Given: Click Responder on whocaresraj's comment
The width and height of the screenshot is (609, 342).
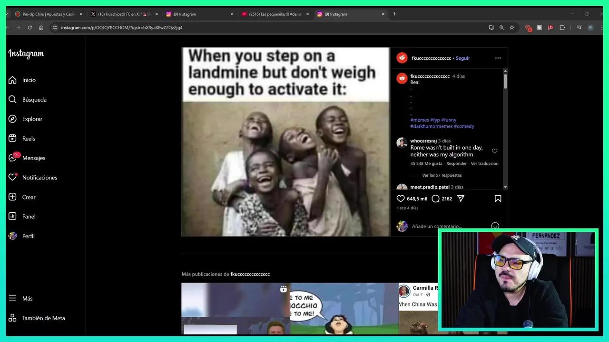Looking at the screenshot, I should coord(456,163).
